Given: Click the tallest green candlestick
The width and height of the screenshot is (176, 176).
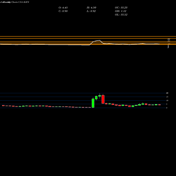Looking at the screenshot, I should (x=93, y=103).
